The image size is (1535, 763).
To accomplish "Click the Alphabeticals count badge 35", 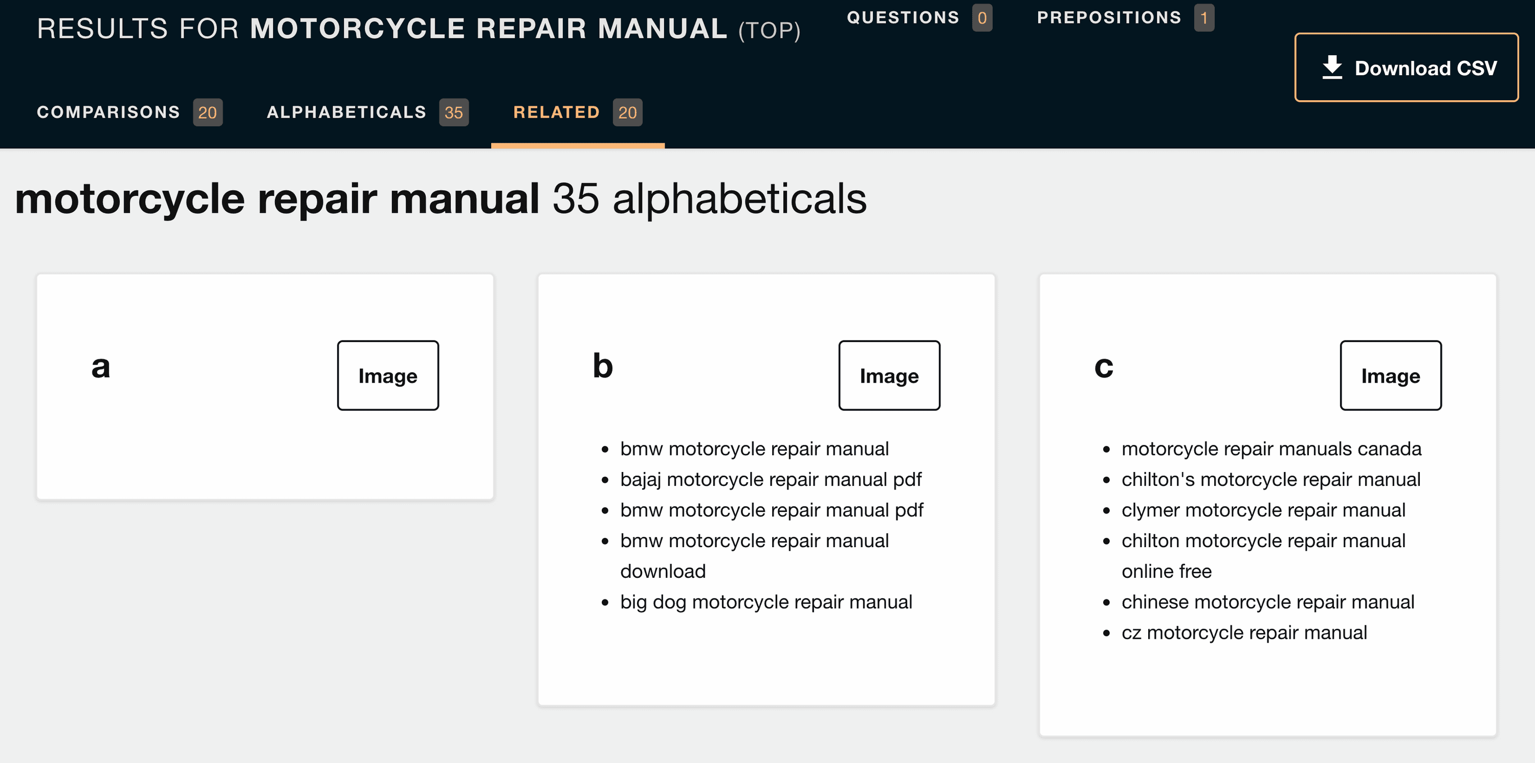I will coord(454,112).
